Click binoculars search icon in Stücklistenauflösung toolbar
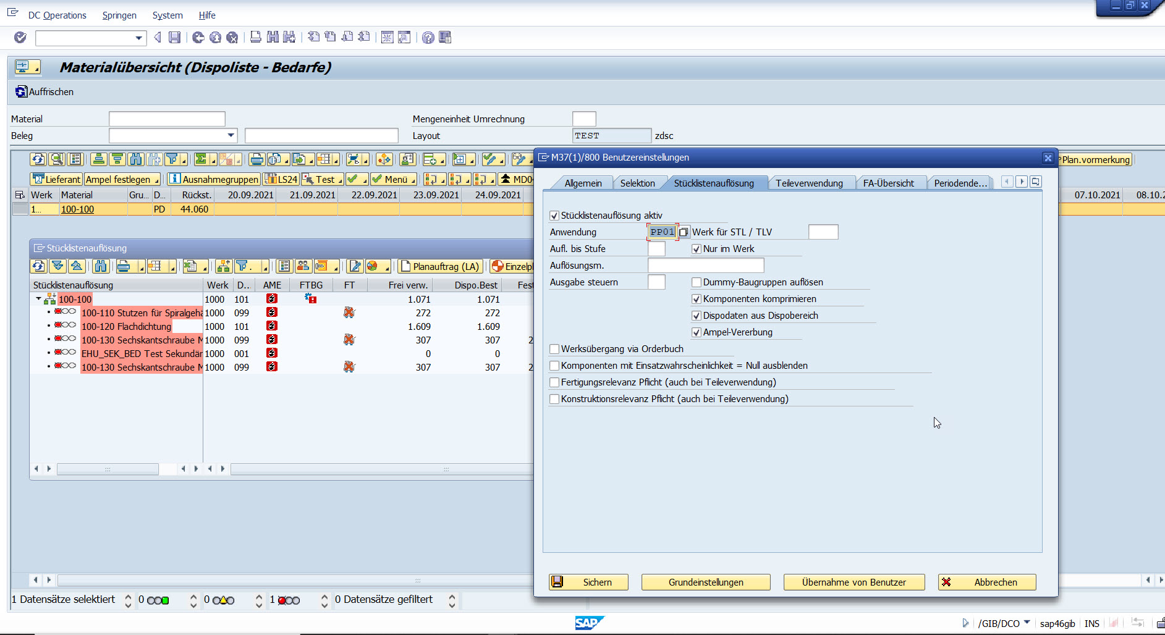Image resolution: width=1165 pixels, height=635 pixels. [101, 266]
